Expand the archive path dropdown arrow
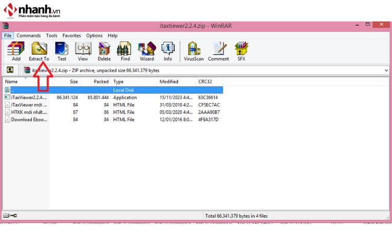392x245 pixels. (386, 71)
